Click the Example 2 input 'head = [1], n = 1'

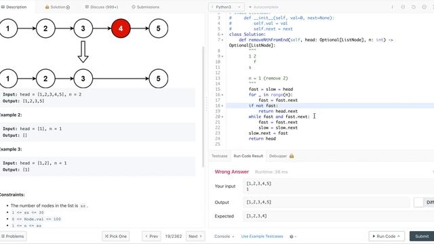pyautogui.click(x=41, y=129)
